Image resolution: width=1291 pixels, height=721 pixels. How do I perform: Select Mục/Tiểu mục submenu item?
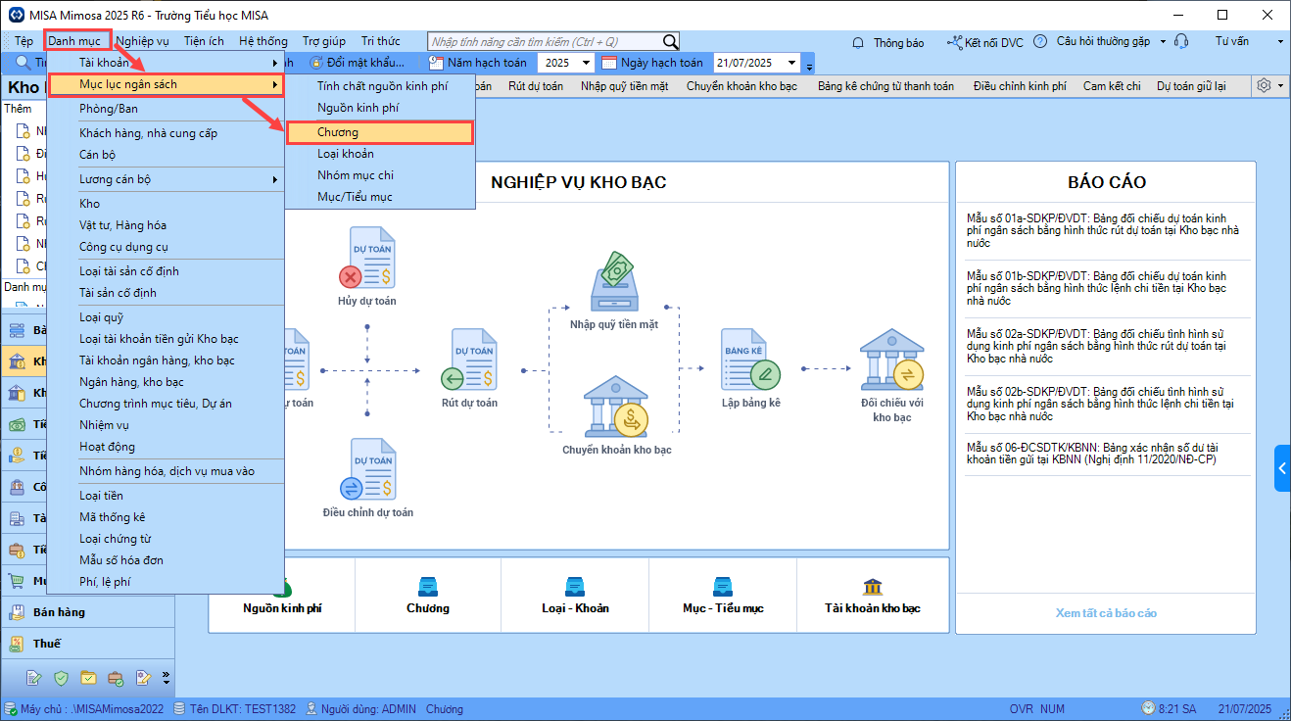(x=380, y=197)
